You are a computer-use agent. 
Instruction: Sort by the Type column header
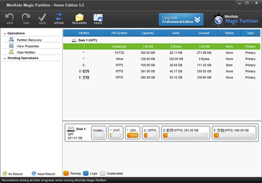click(250, 33)
